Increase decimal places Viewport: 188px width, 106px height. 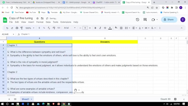(x=54, y=28)
